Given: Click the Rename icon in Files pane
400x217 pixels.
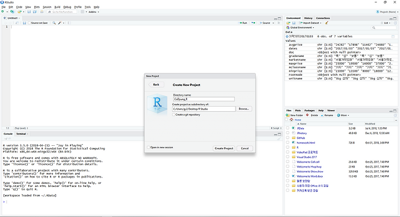Looking at the screenshot, I should click(322, 115).
